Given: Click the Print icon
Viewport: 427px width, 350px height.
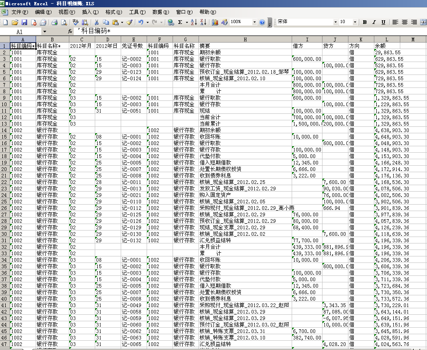Looking at the screenshot, I should click(x=54, y=22).
